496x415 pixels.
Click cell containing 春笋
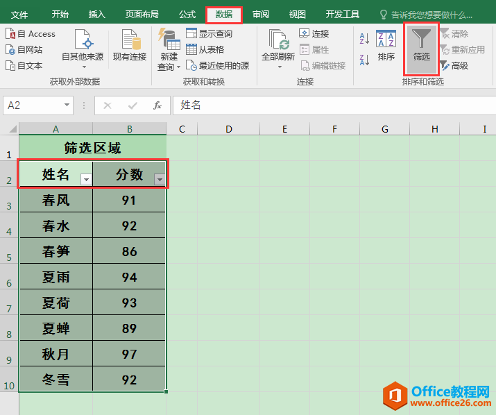coord(56,251)
